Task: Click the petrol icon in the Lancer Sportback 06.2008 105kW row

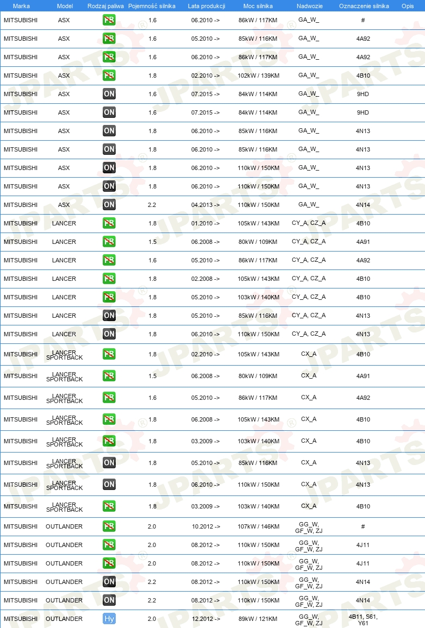Action: pos(109,419)
